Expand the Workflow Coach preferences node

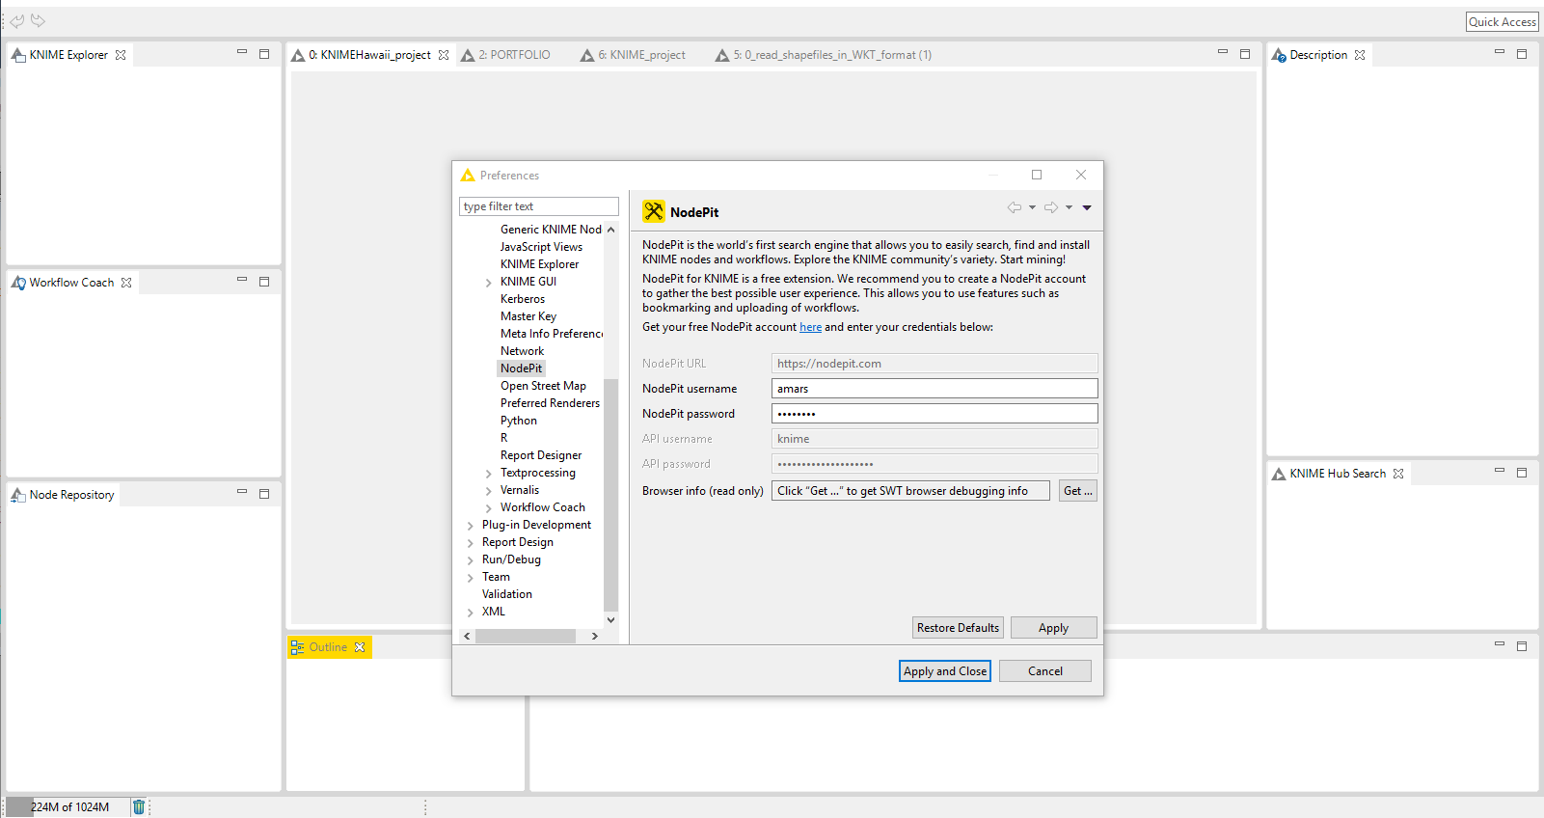[489, 508]
